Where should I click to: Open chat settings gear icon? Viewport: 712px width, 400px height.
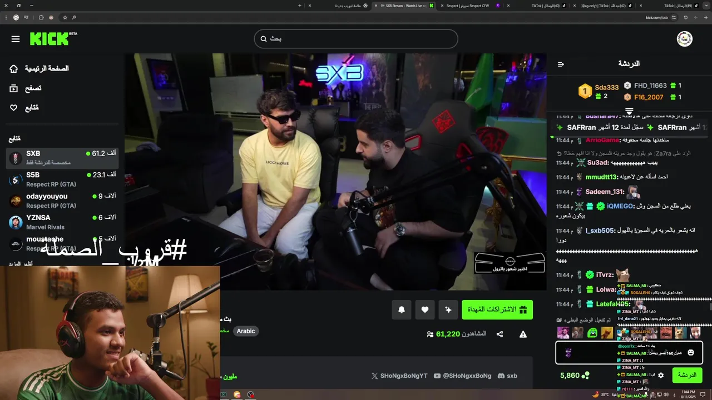coord(661,375)
